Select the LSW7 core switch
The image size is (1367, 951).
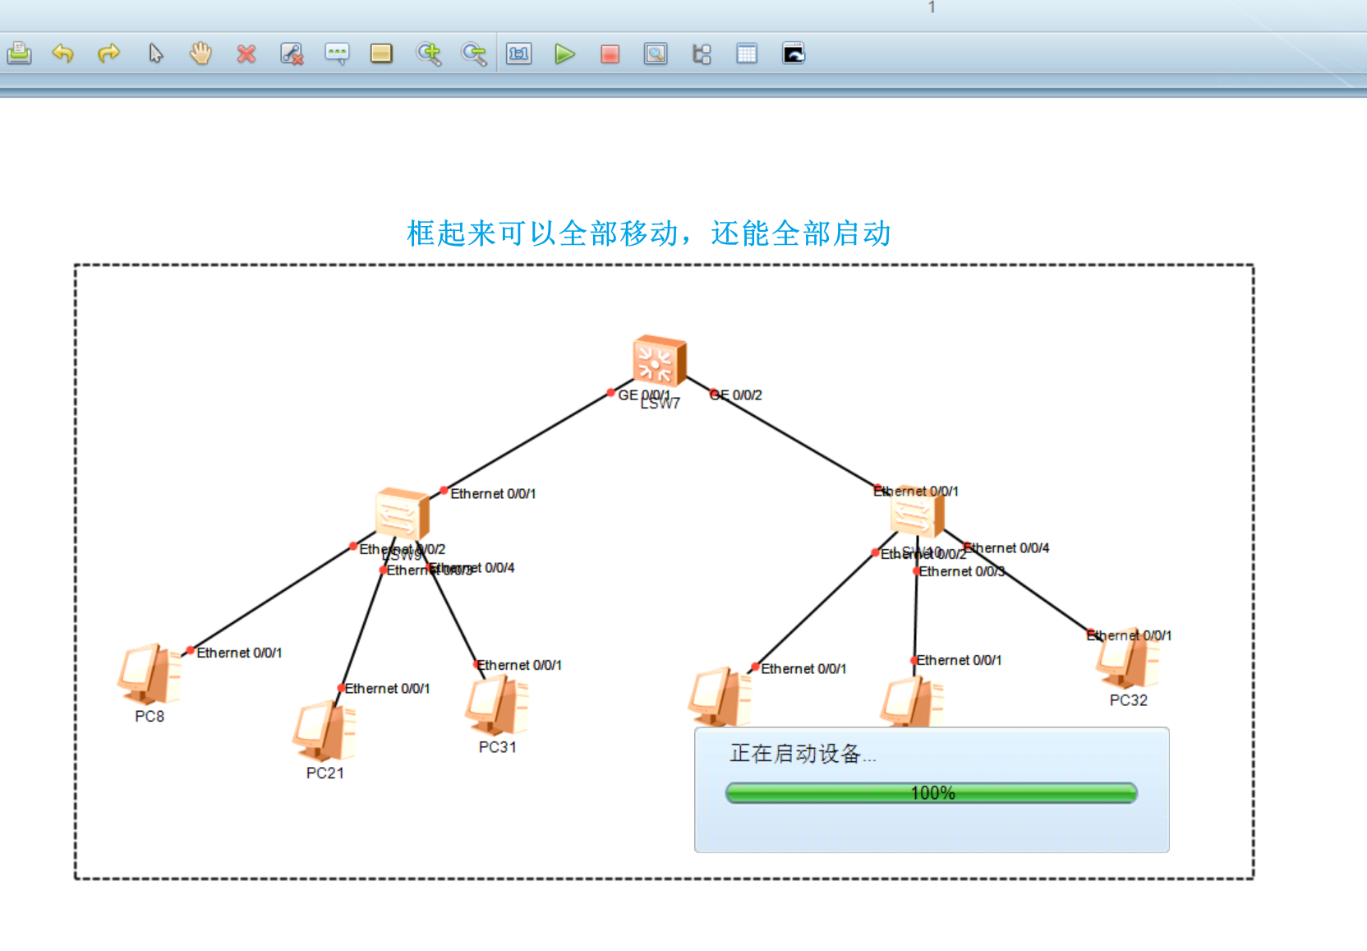pyautogui.click(x=659, y=361)
